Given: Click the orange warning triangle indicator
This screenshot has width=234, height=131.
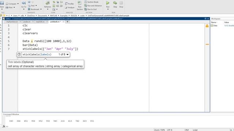Looking at the screenshot, I should tap(207, 26).
